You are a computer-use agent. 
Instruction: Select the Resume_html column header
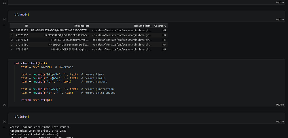pyautogui.click(x=143, y=26)
